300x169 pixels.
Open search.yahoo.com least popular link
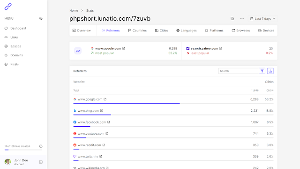click(204, 48)
